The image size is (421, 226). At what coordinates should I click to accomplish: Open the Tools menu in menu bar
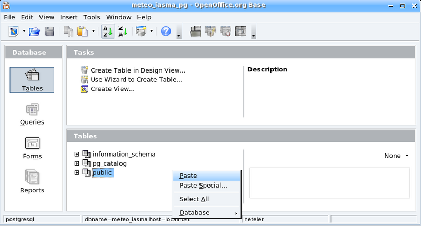(x=92, y=17)
